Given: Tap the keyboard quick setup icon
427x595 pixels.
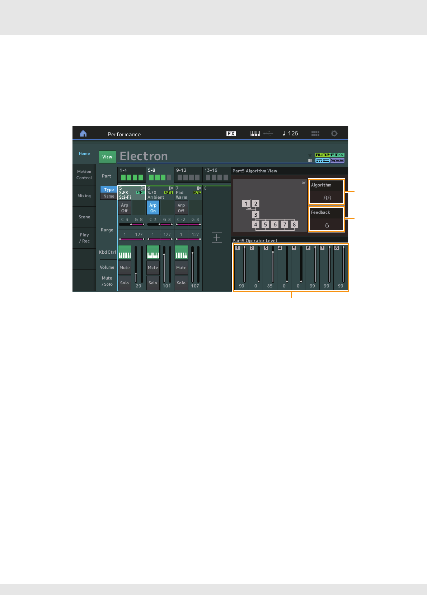Looking at the screenshot, I should [255, 133].
